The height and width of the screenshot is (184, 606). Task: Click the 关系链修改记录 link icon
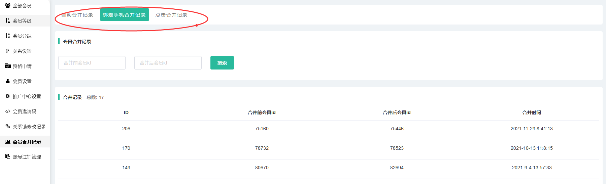8,126
